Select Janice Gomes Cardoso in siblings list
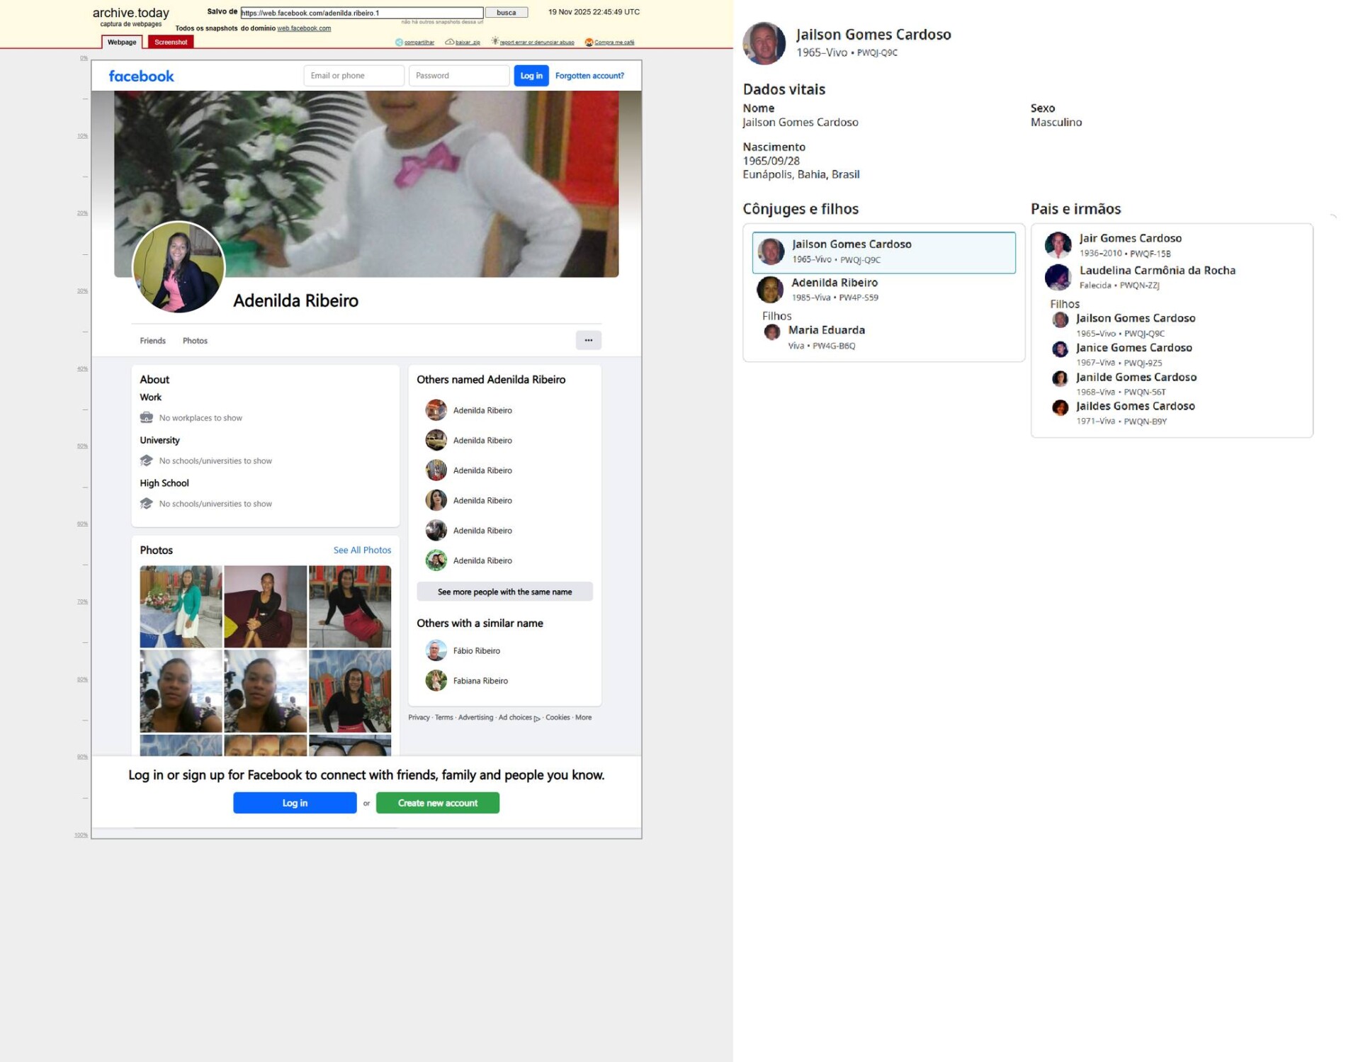Screen dimensions: 1346x1062 (x=1133, y=348)
